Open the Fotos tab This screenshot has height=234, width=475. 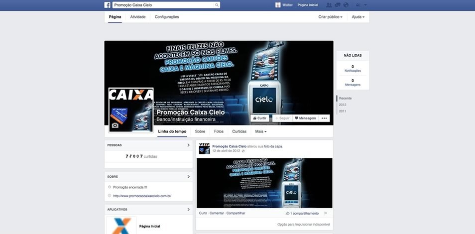coord(219,131)
